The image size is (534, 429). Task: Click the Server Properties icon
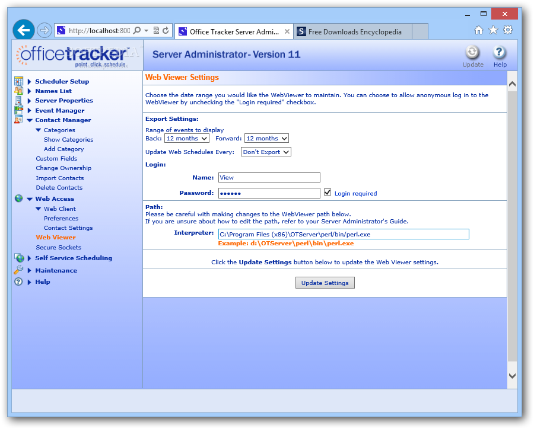(x=19, y=100)
